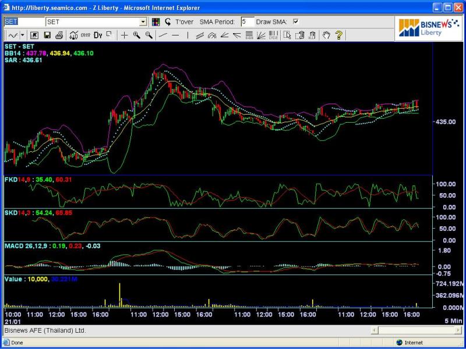Click the Done page status icon

click(6, 343)
